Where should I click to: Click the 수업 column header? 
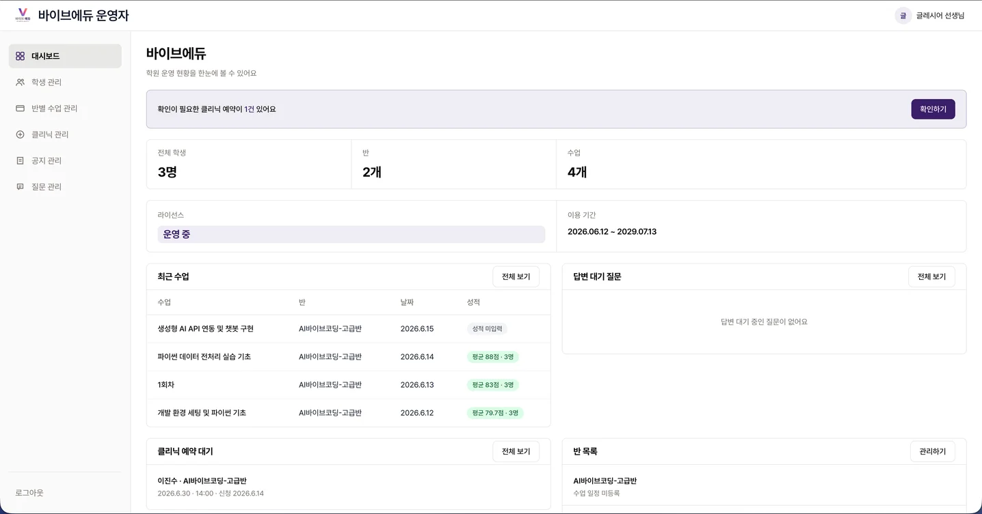click(x=164, y=302)
